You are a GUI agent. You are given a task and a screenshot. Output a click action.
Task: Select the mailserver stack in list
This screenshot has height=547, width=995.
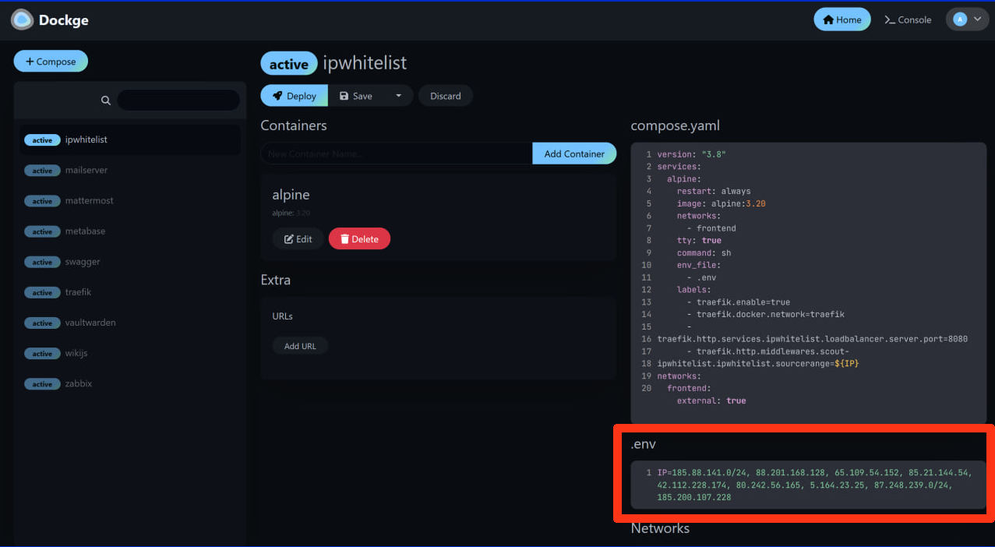pos(86,170)
